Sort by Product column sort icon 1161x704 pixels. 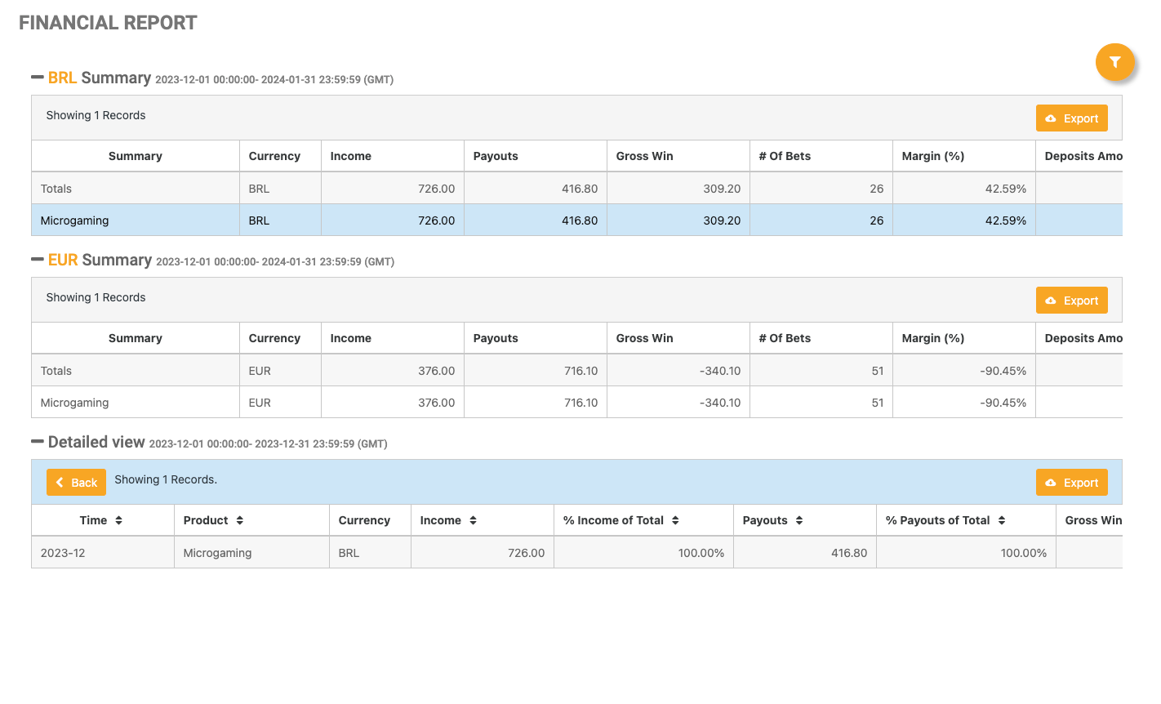tap(239, 520)
